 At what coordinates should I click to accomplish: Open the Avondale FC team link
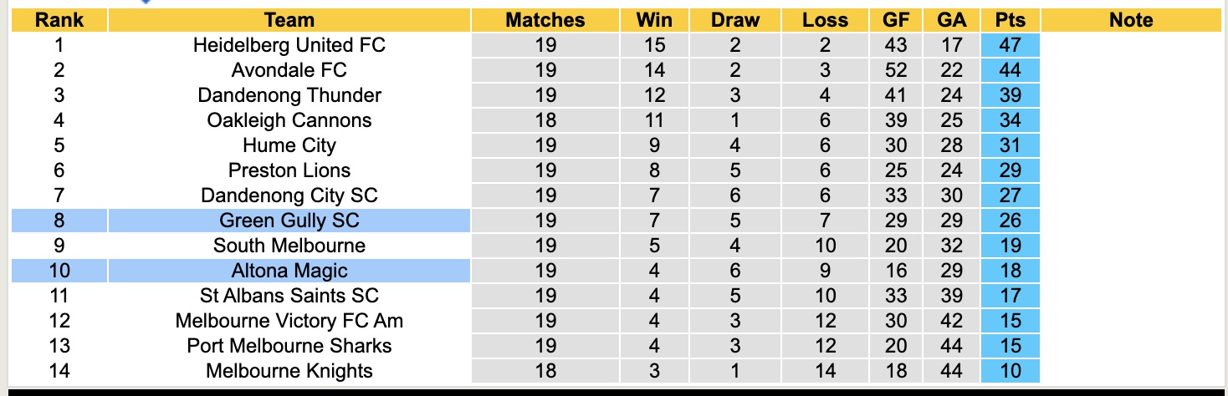point(289,70)
